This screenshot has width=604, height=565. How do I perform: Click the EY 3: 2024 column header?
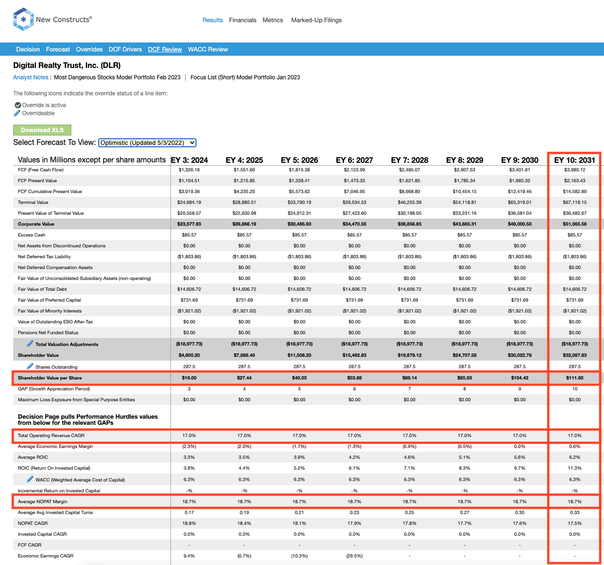click(189, 160)
